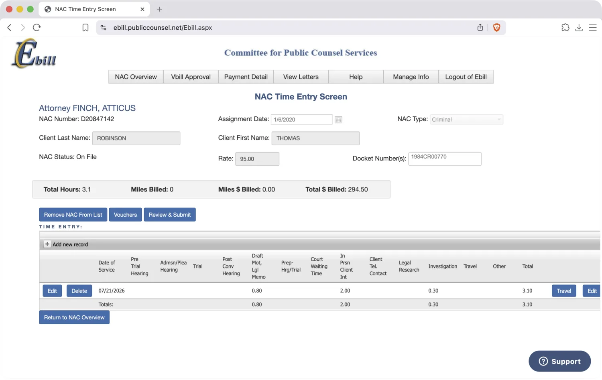Click the Ebill logo
Screen dimensions: 602x380
(x=34, y=53)
